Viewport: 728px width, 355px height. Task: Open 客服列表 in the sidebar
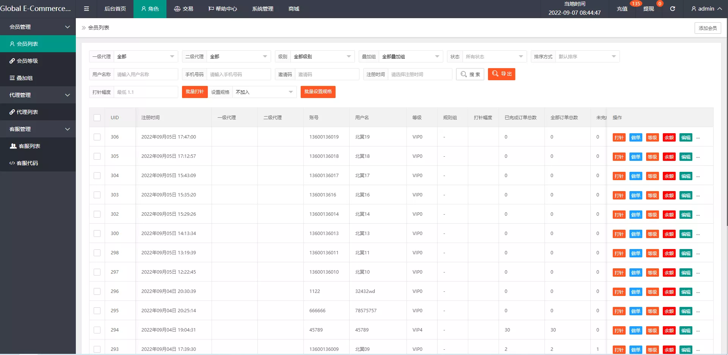29,146
